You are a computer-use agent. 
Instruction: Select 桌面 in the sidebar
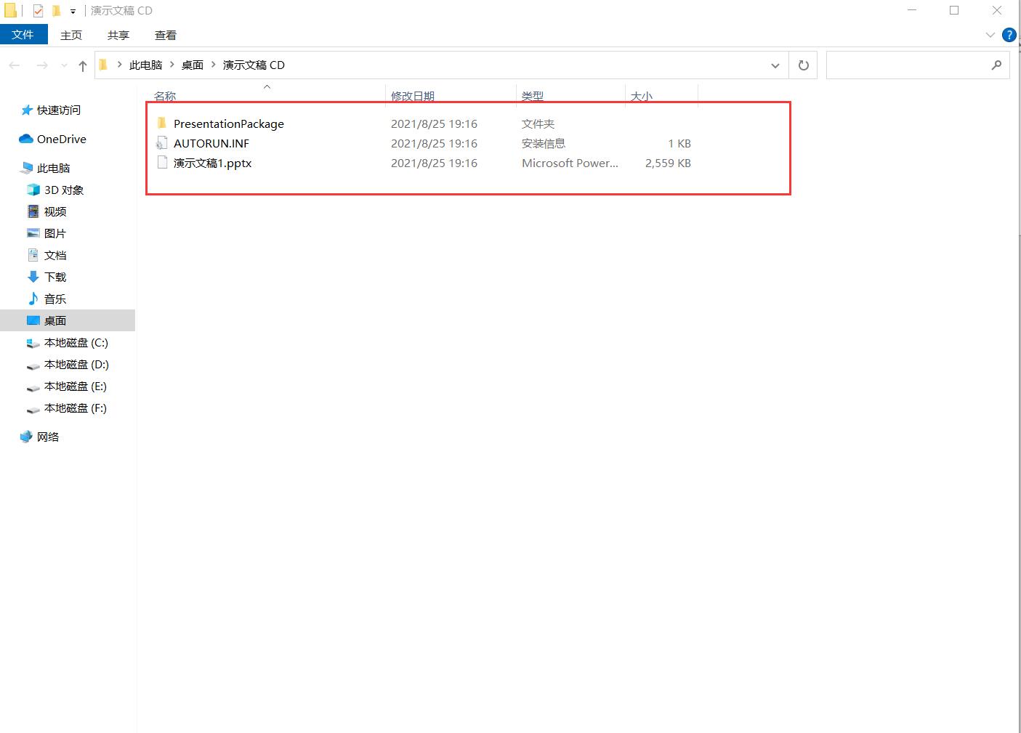68,320
